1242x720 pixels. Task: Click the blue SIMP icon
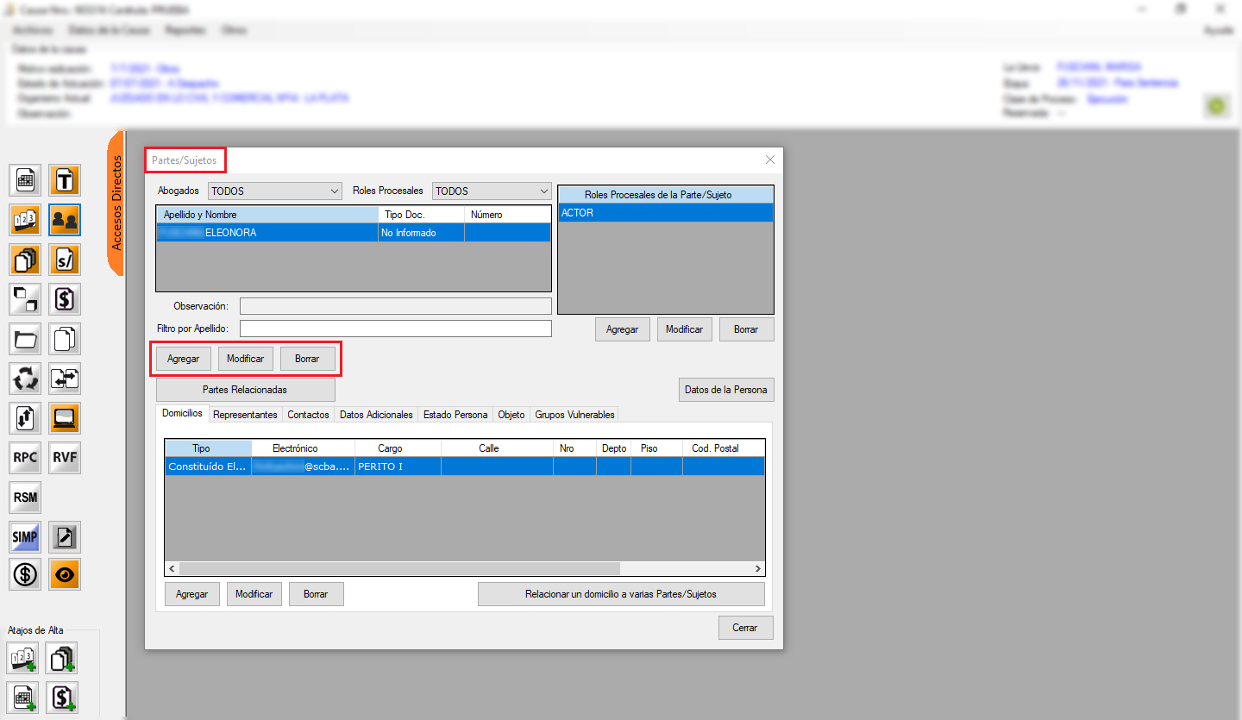25,537
